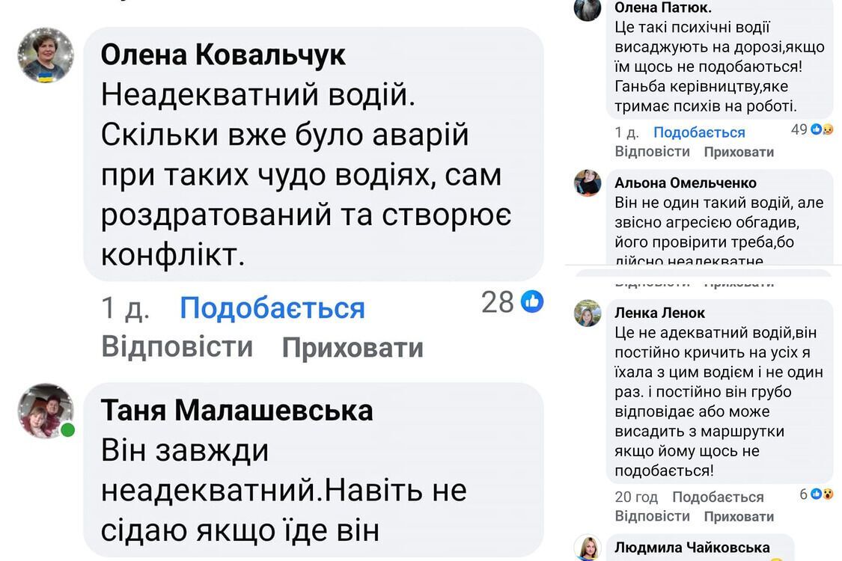Open Ленка Ленок's profile picture

(589, 313)
